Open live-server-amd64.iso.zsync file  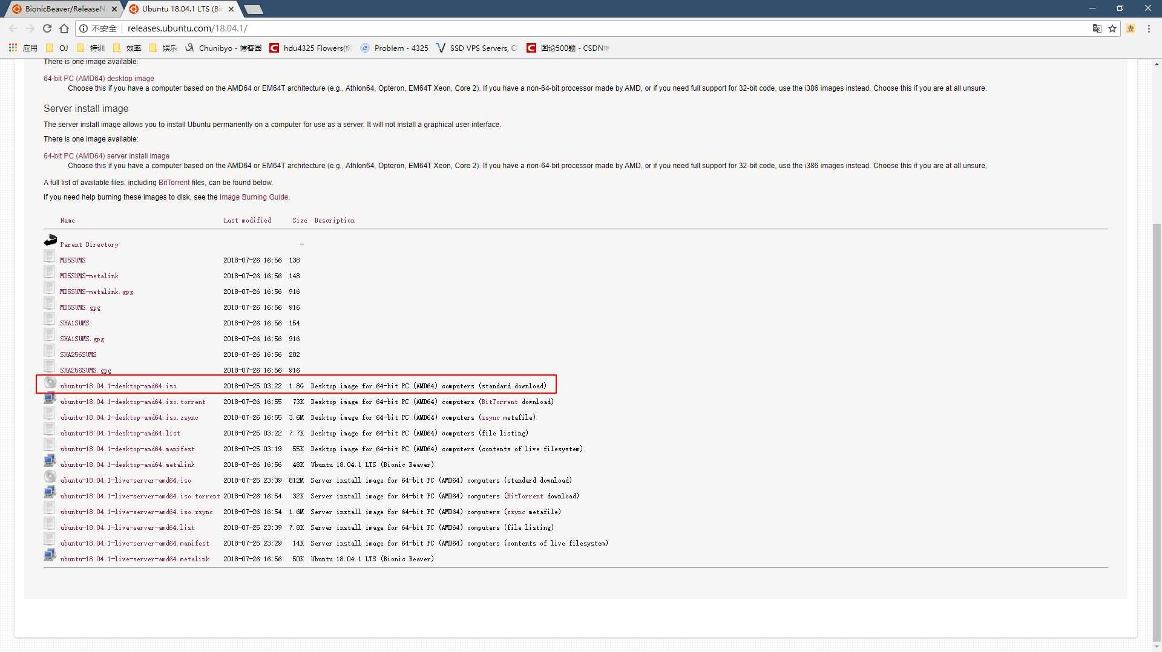tap(136, 512)
